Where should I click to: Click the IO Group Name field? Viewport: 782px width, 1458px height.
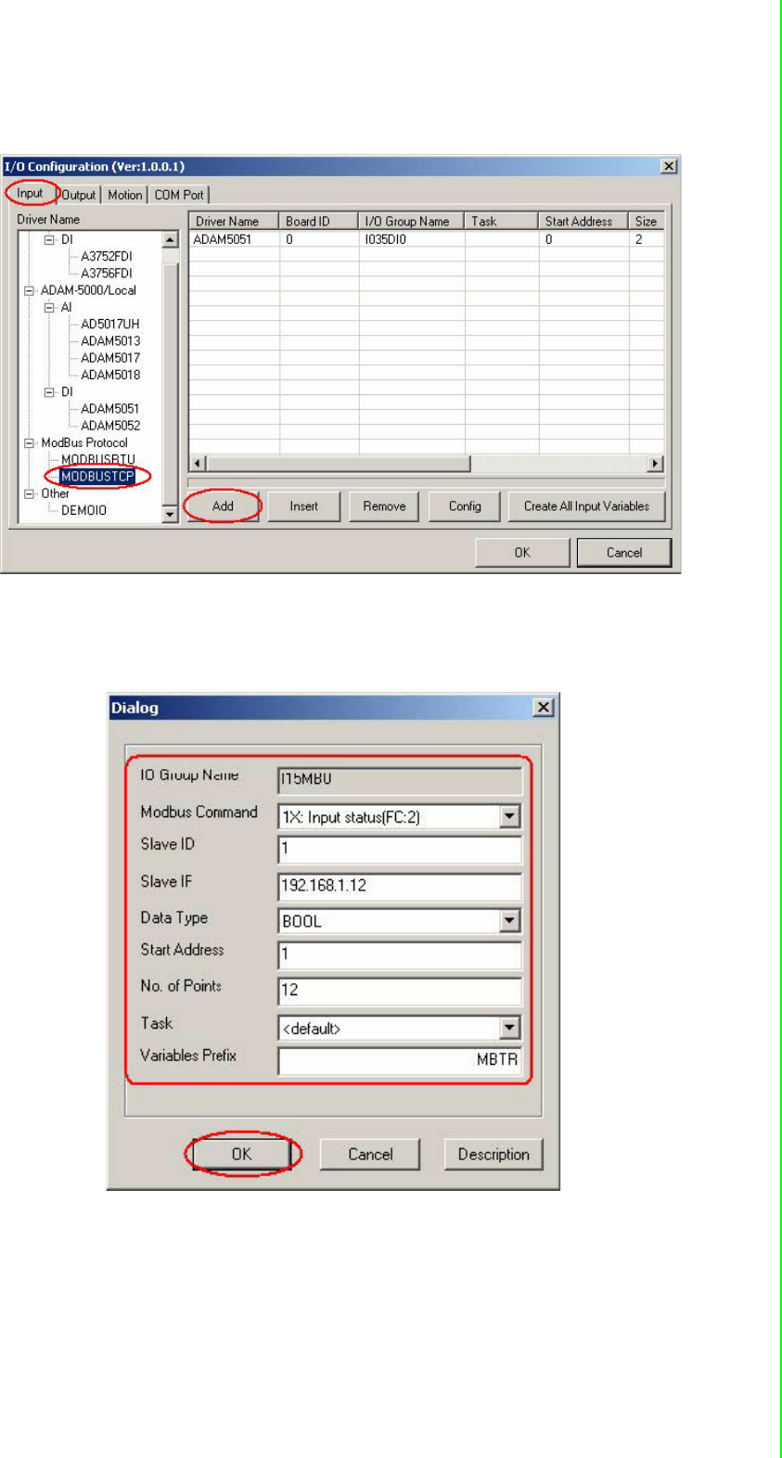click(400, 780)
